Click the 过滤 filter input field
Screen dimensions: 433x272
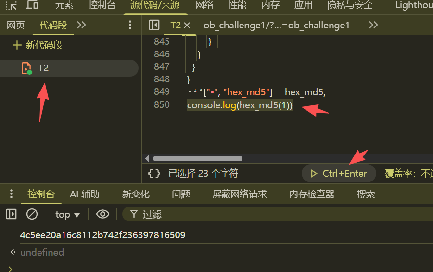(278, 214)
